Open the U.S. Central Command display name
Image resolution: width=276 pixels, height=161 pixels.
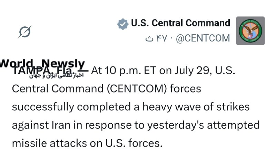click(x=180, y=23)
